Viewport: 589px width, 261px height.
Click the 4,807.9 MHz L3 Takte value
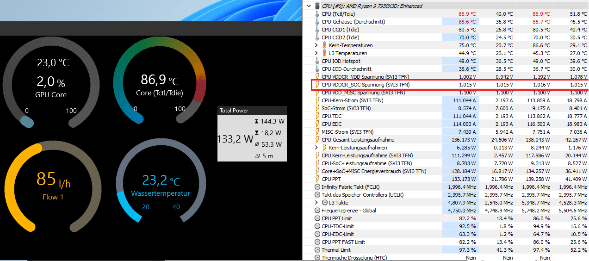[462, 203]
